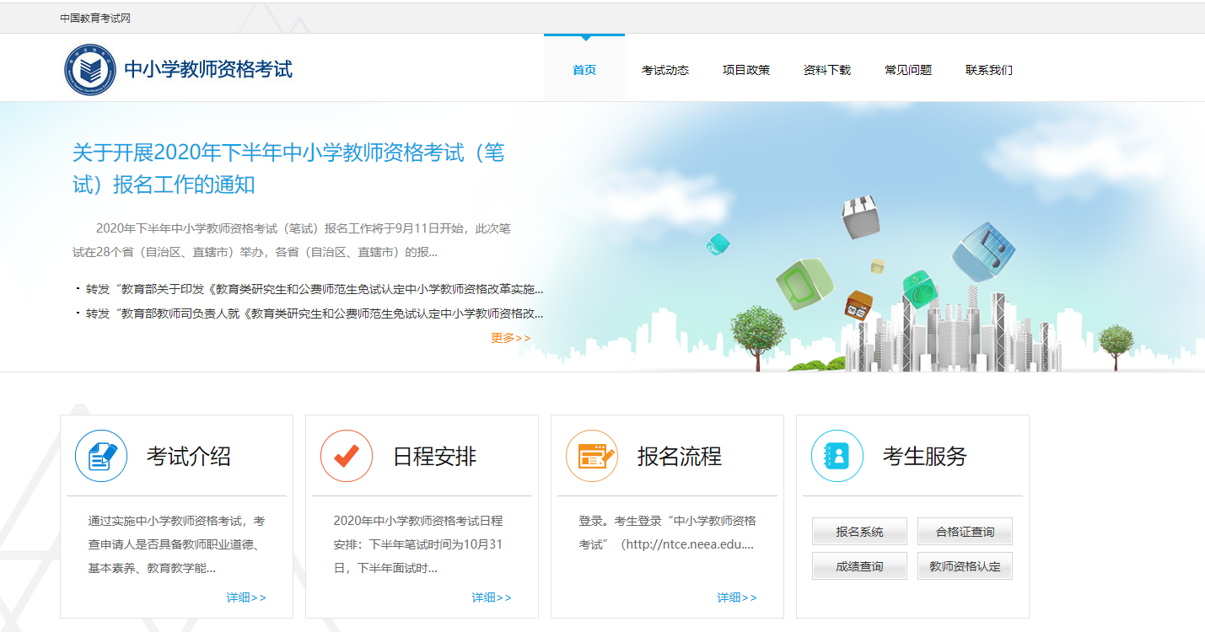Click the 日程安排 description about 10月31日
Screen dimensions: 1205x632
point(418,544)
